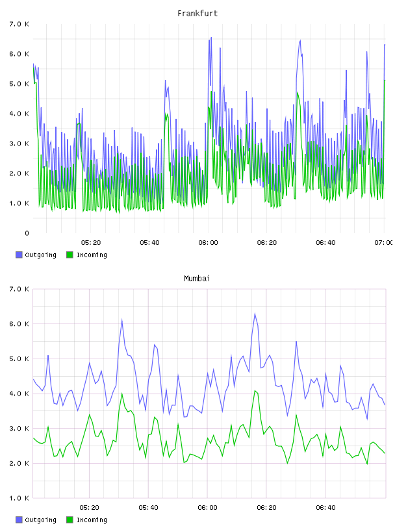This screenshot has width=395, height=530.
Task: Click the 05:20 time label on Mumbai
Action: tap(89, 508)
